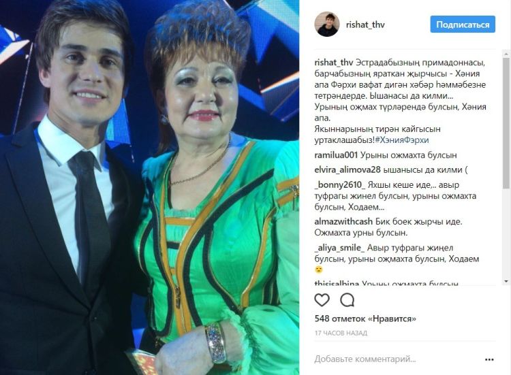This screenshot has height=375, width=511.
Task: Open the #ХәнияФәрхи hashtag link
Action: point(402,140)
